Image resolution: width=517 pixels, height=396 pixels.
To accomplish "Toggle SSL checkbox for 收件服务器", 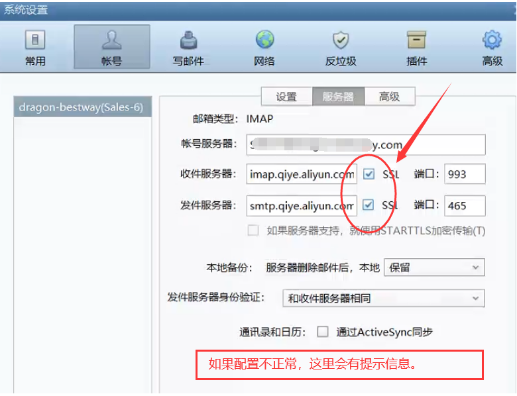I will click(x=369, y=174).
